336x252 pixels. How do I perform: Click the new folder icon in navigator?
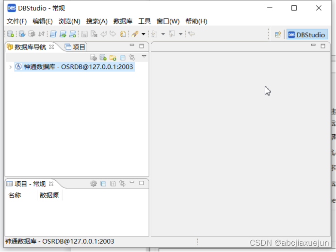(x=112, y=58)
